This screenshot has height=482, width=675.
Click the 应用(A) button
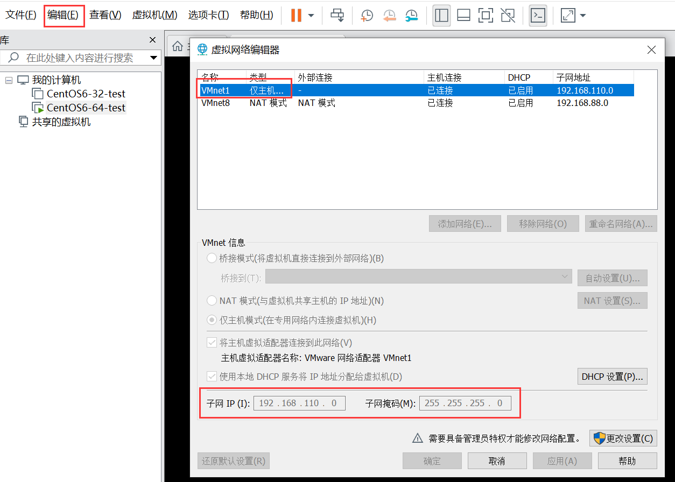pyautogui.click(x=562, y=461)
